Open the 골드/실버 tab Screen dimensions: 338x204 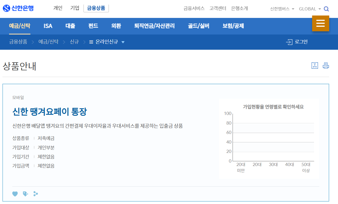click(x=199, y=26)
